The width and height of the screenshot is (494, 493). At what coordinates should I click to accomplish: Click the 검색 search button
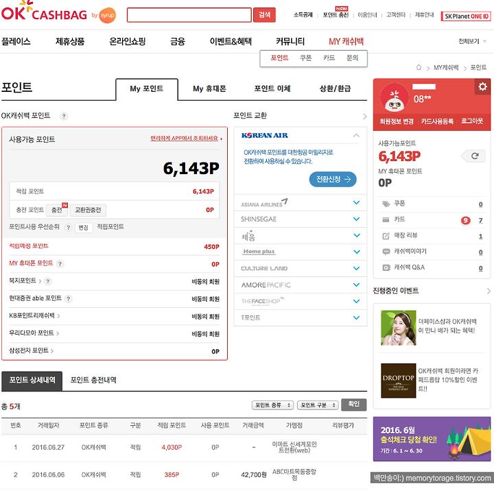(265, 15)
